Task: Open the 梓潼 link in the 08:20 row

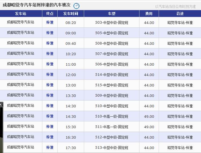Action: [50, 22]
